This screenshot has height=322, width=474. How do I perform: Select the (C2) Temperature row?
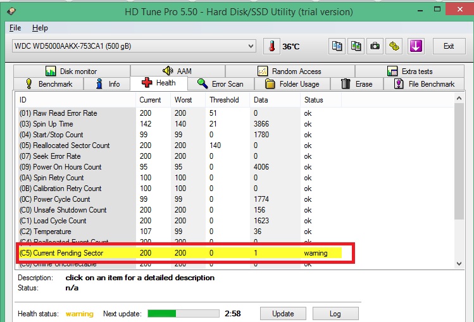[x=180, y=232]
